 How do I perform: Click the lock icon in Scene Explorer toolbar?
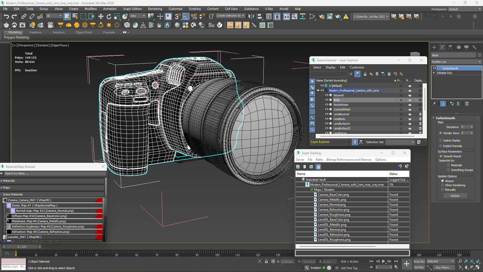(x=365, y=74)
